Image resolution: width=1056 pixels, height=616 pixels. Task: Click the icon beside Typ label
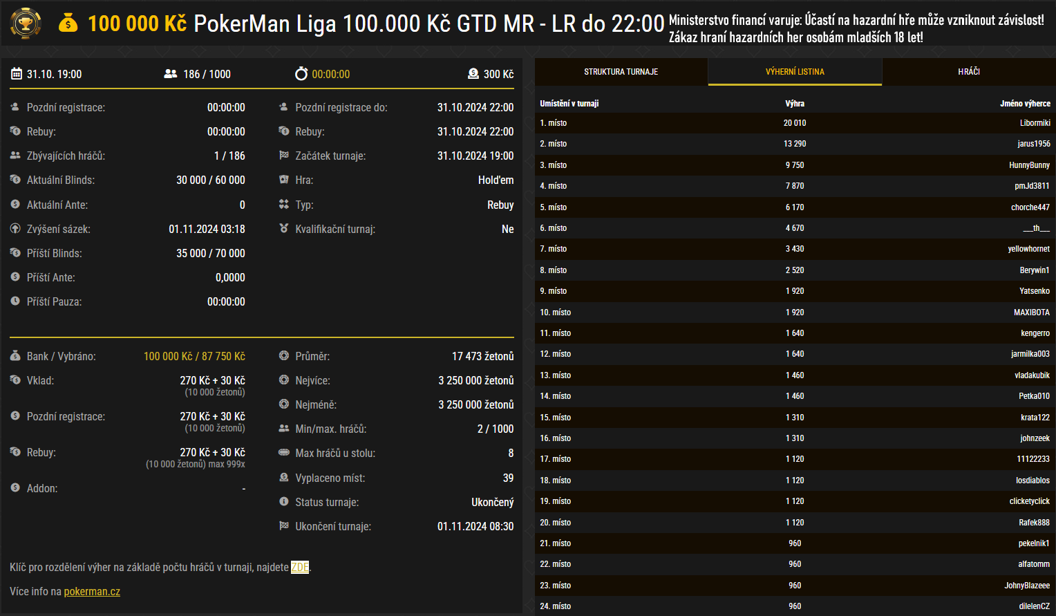[x=283, y=205]
